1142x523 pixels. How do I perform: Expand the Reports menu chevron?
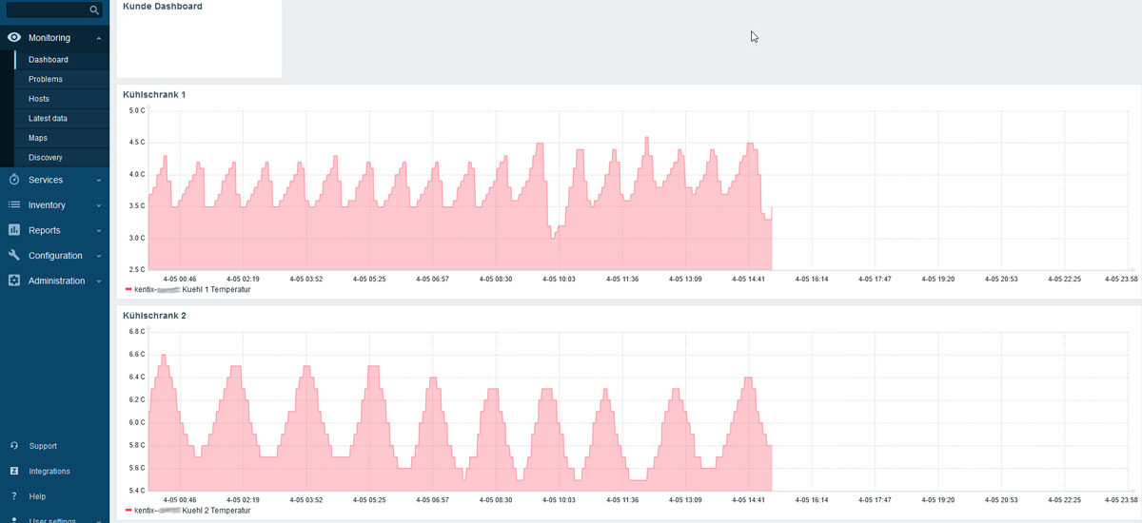point(99,230)
